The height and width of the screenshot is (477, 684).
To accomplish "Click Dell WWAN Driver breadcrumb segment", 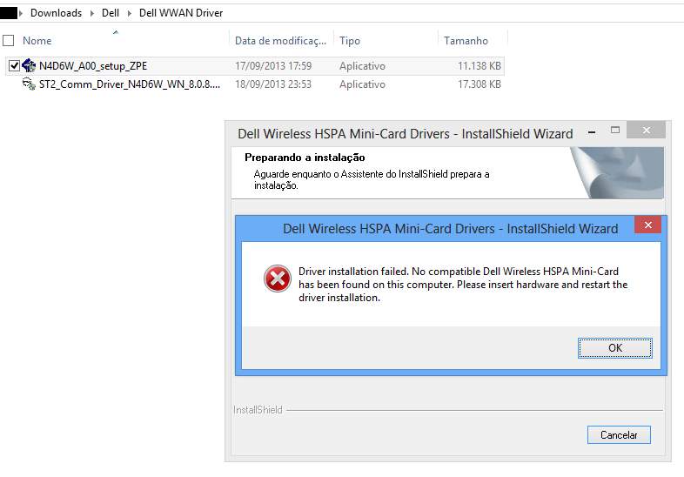I will pyautogui.click(x=181, y=13).
